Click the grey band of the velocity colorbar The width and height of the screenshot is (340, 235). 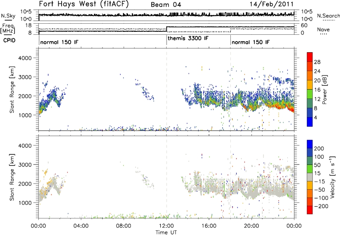pos(310,177)
